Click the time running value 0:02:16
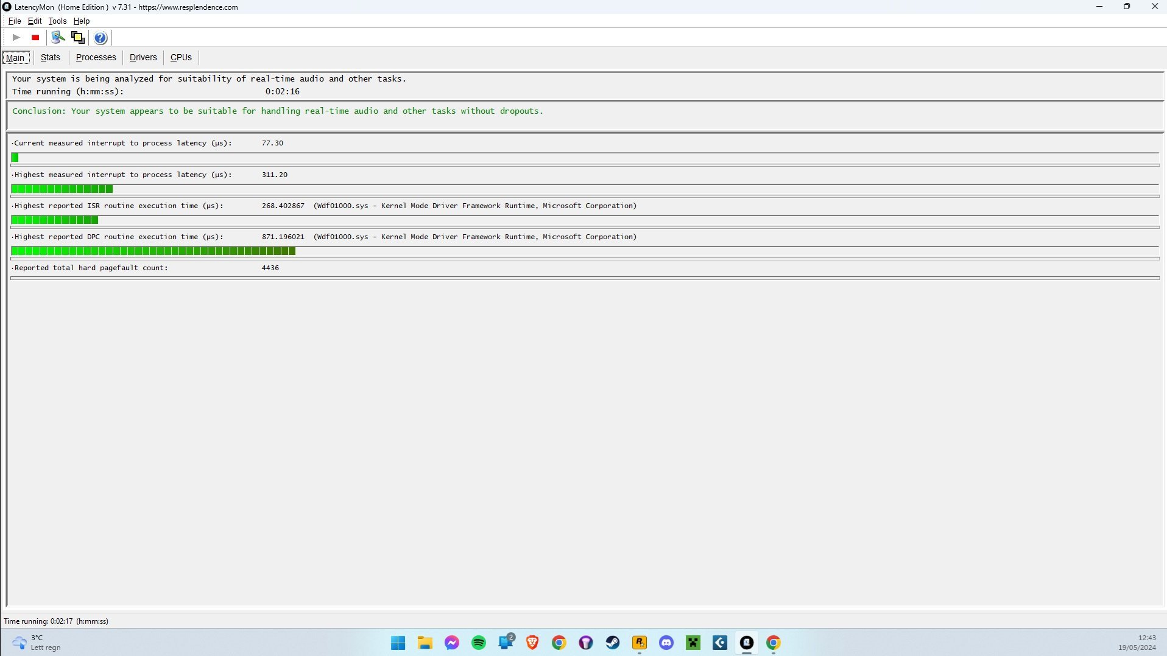The height and width of the screenshot is (656, 1167). pos(283,92)
